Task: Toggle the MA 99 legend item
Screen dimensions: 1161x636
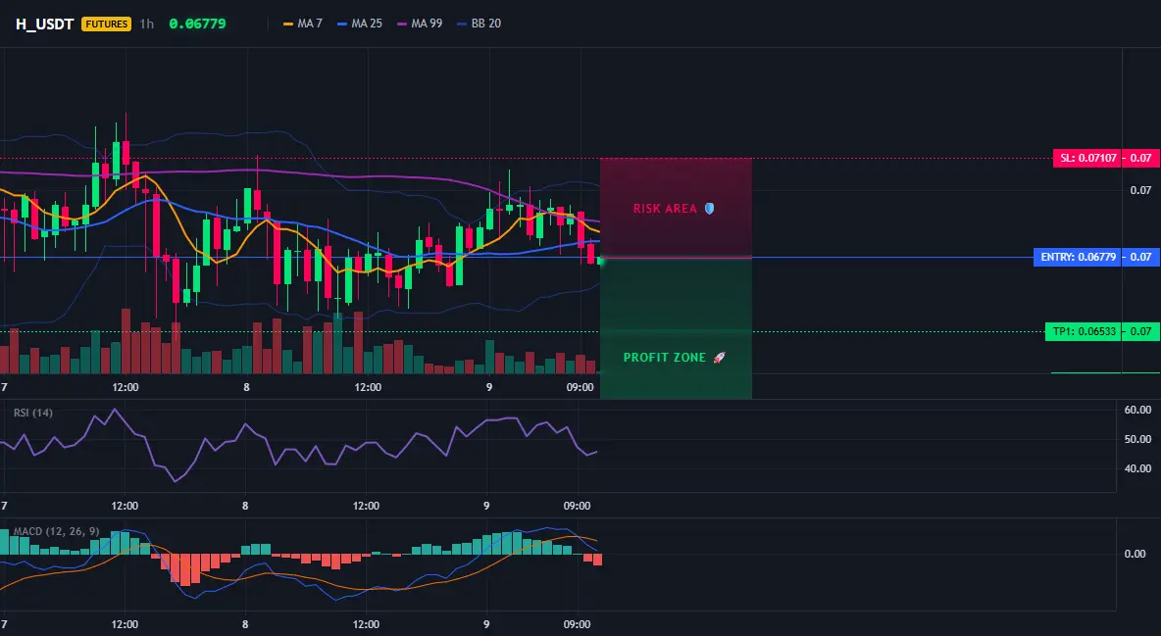Action: click(x=420, y=24)
